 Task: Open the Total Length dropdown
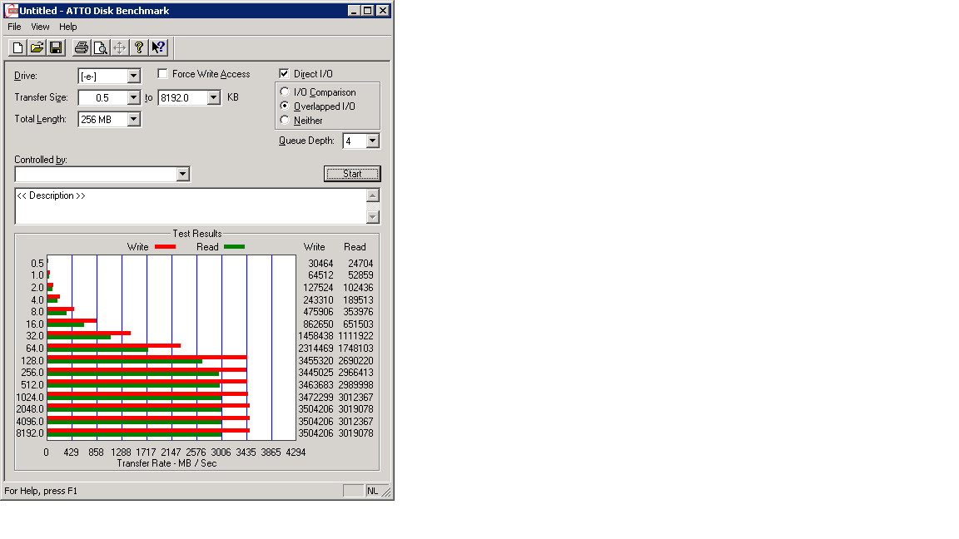click(133, 120)
